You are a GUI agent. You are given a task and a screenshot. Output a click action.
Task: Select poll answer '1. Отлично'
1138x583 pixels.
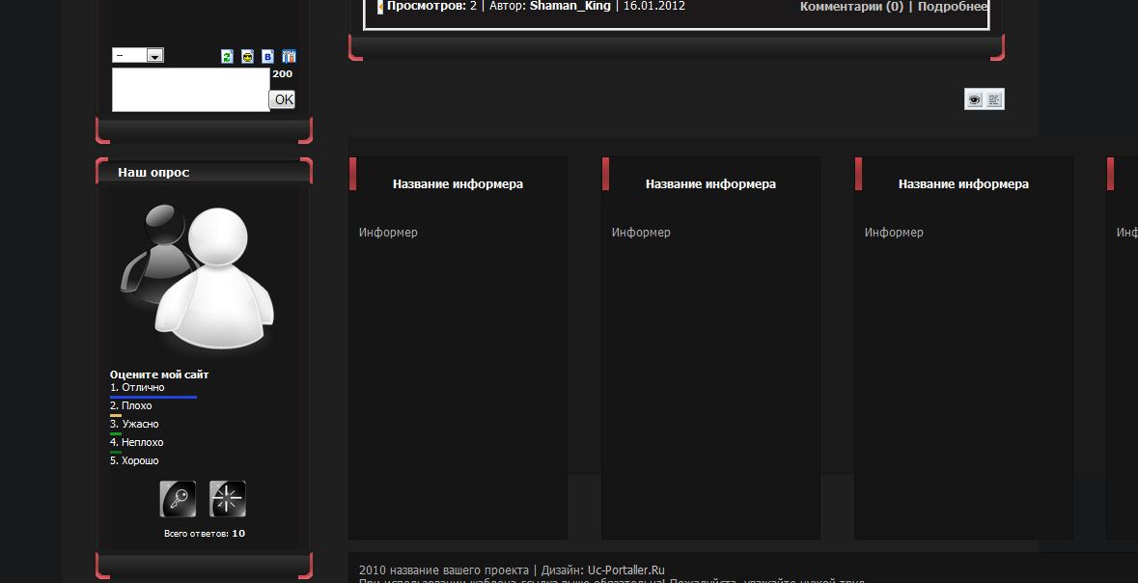137,387
